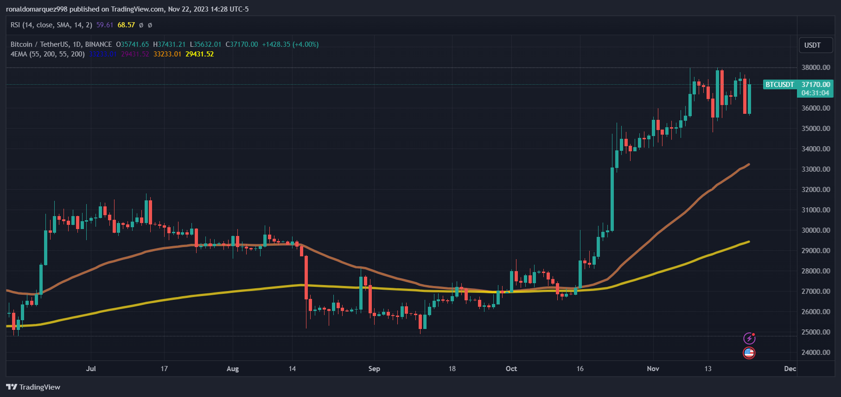Image resolution: width=841 pixels, height=397 pixels.
Task: Click the Dec label on time axis
Action: point(790,369)
